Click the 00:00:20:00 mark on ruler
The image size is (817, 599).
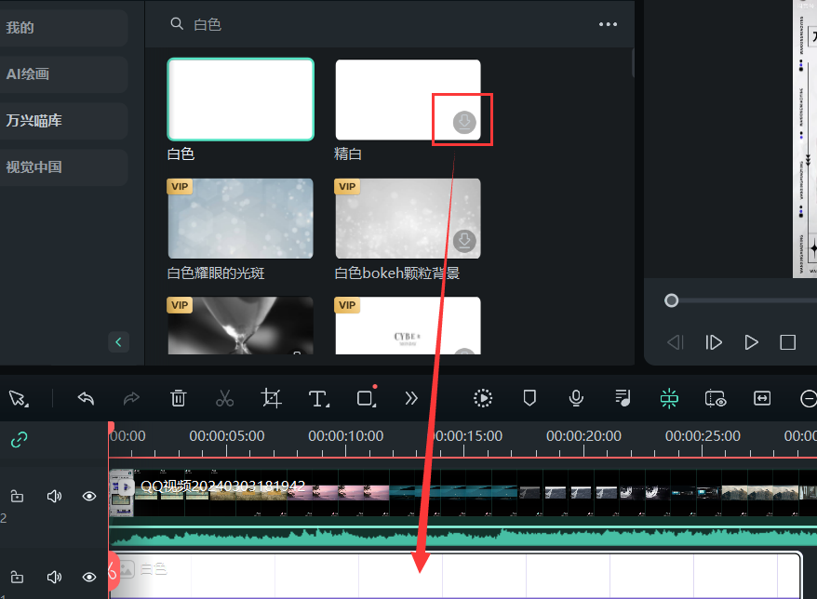583,436
